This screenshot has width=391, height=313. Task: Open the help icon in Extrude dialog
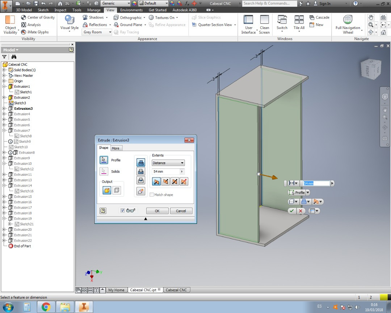point(103,211)
